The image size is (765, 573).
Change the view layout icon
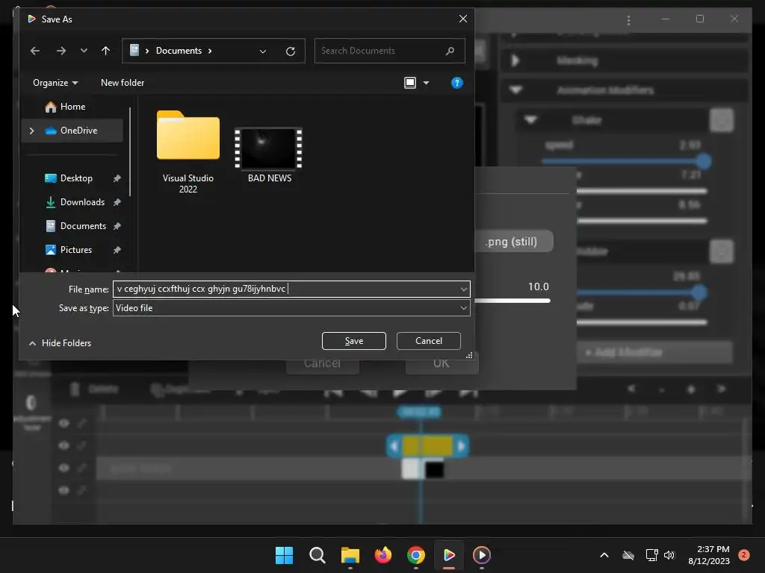(x=410, y=83)
